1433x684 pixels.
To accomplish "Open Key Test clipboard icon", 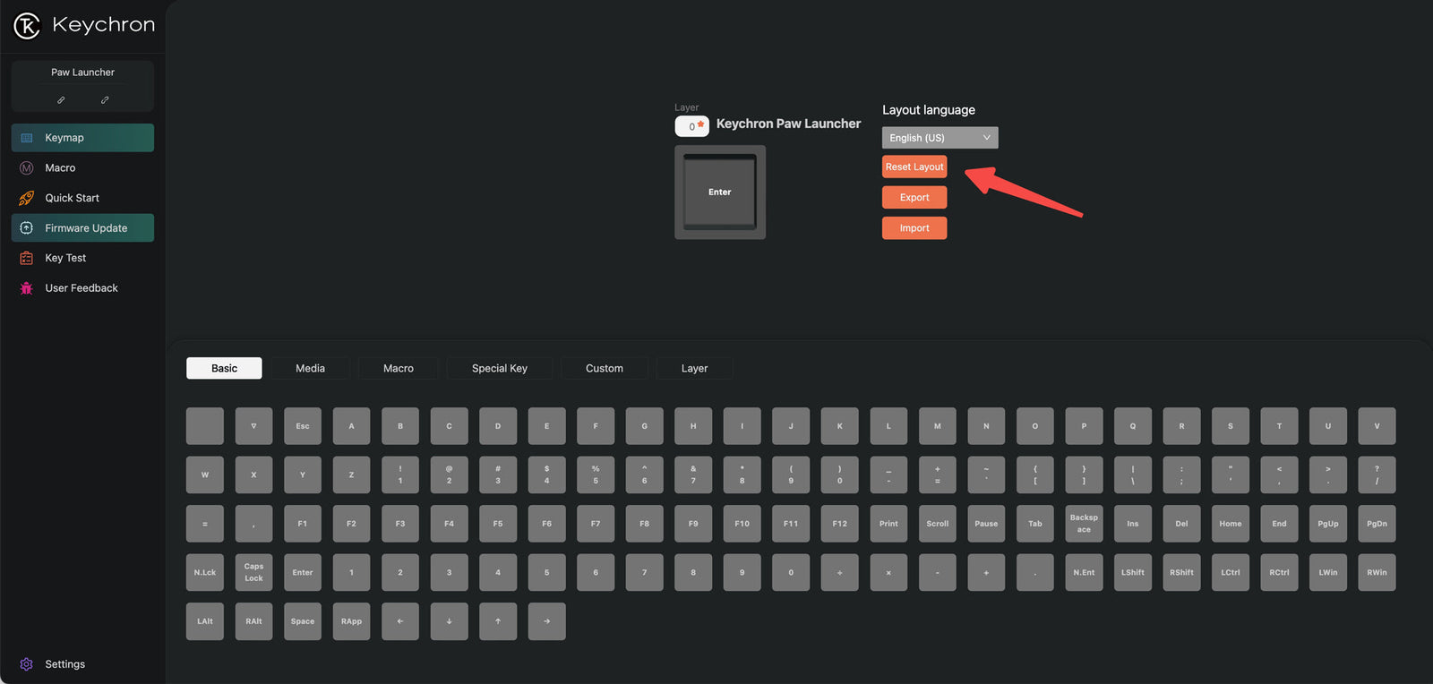I will coord(27,258).
